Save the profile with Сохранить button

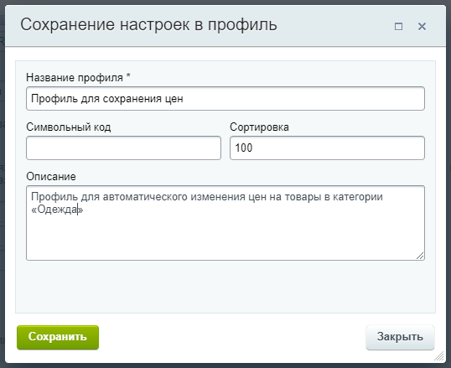58,337
